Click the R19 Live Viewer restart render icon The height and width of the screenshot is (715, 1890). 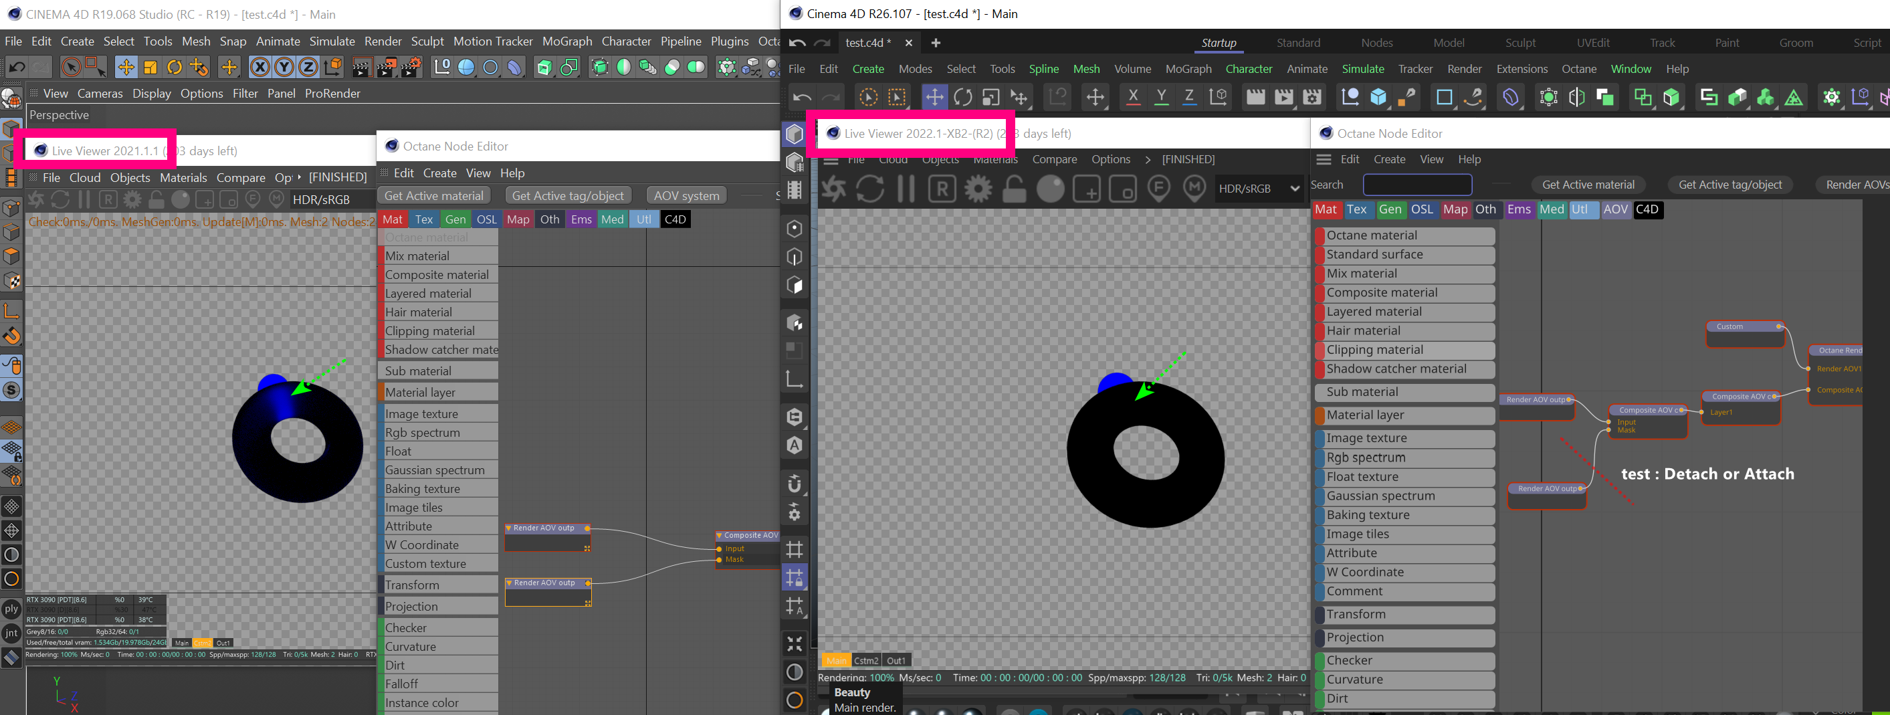click(61, 199)
